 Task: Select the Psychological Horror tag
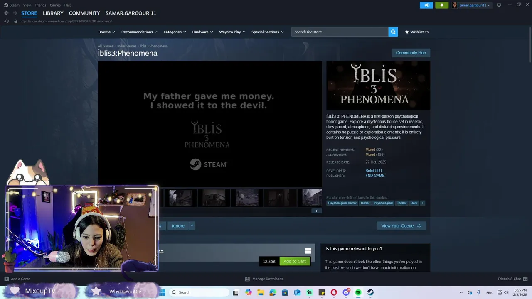click(342, 203)
